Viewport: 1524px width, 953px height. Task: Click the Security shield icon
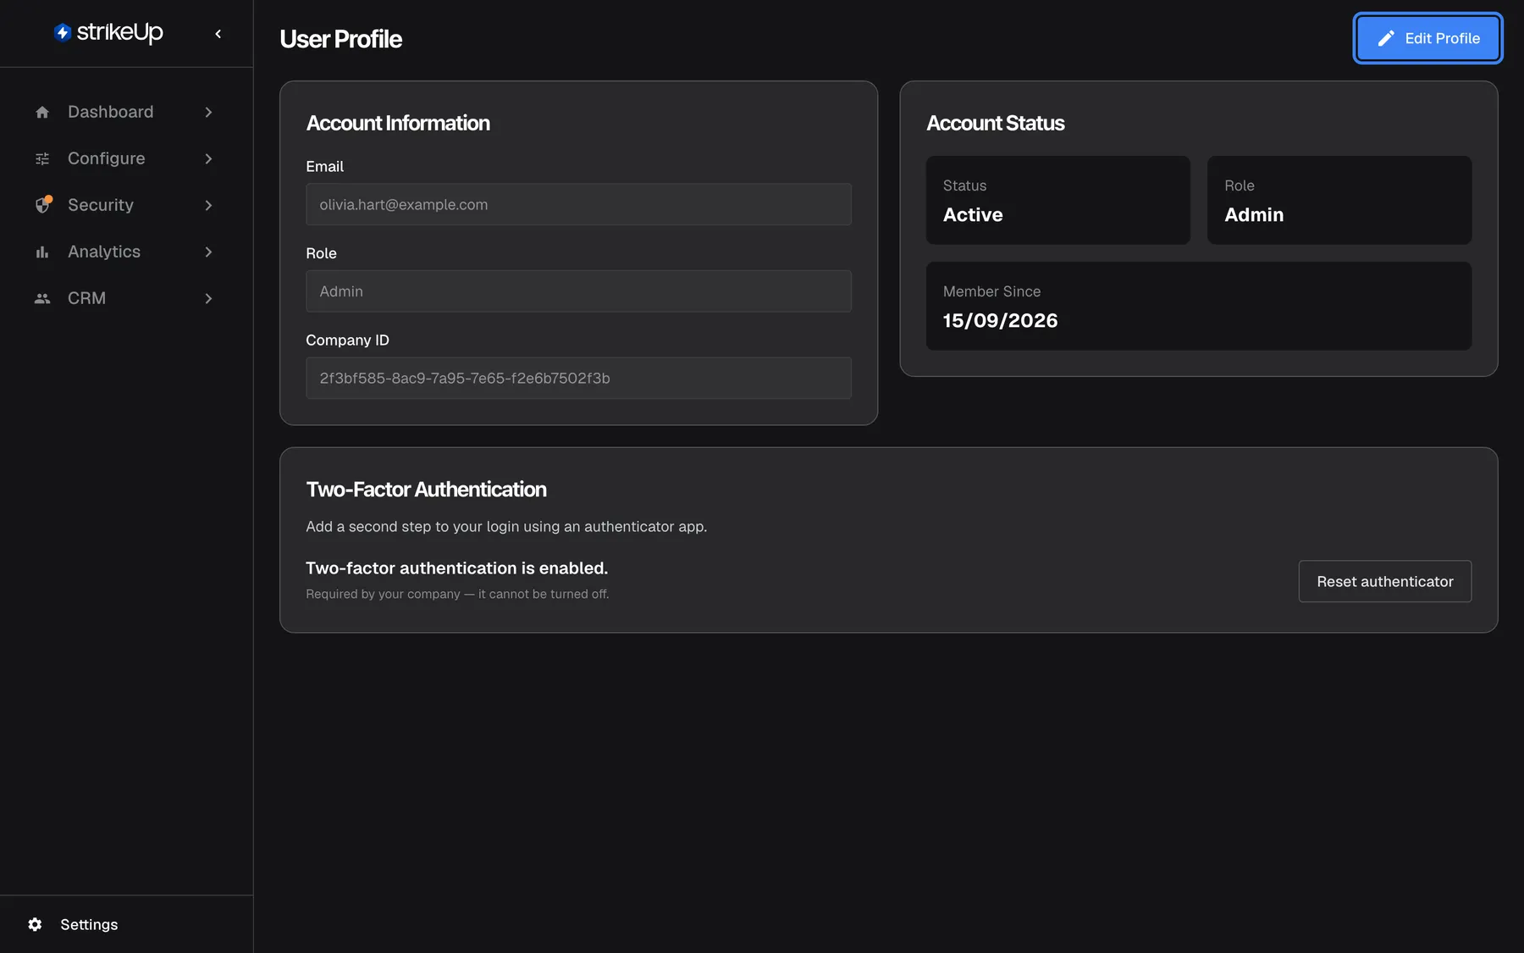pyautogui.click(x=43, y=205)
